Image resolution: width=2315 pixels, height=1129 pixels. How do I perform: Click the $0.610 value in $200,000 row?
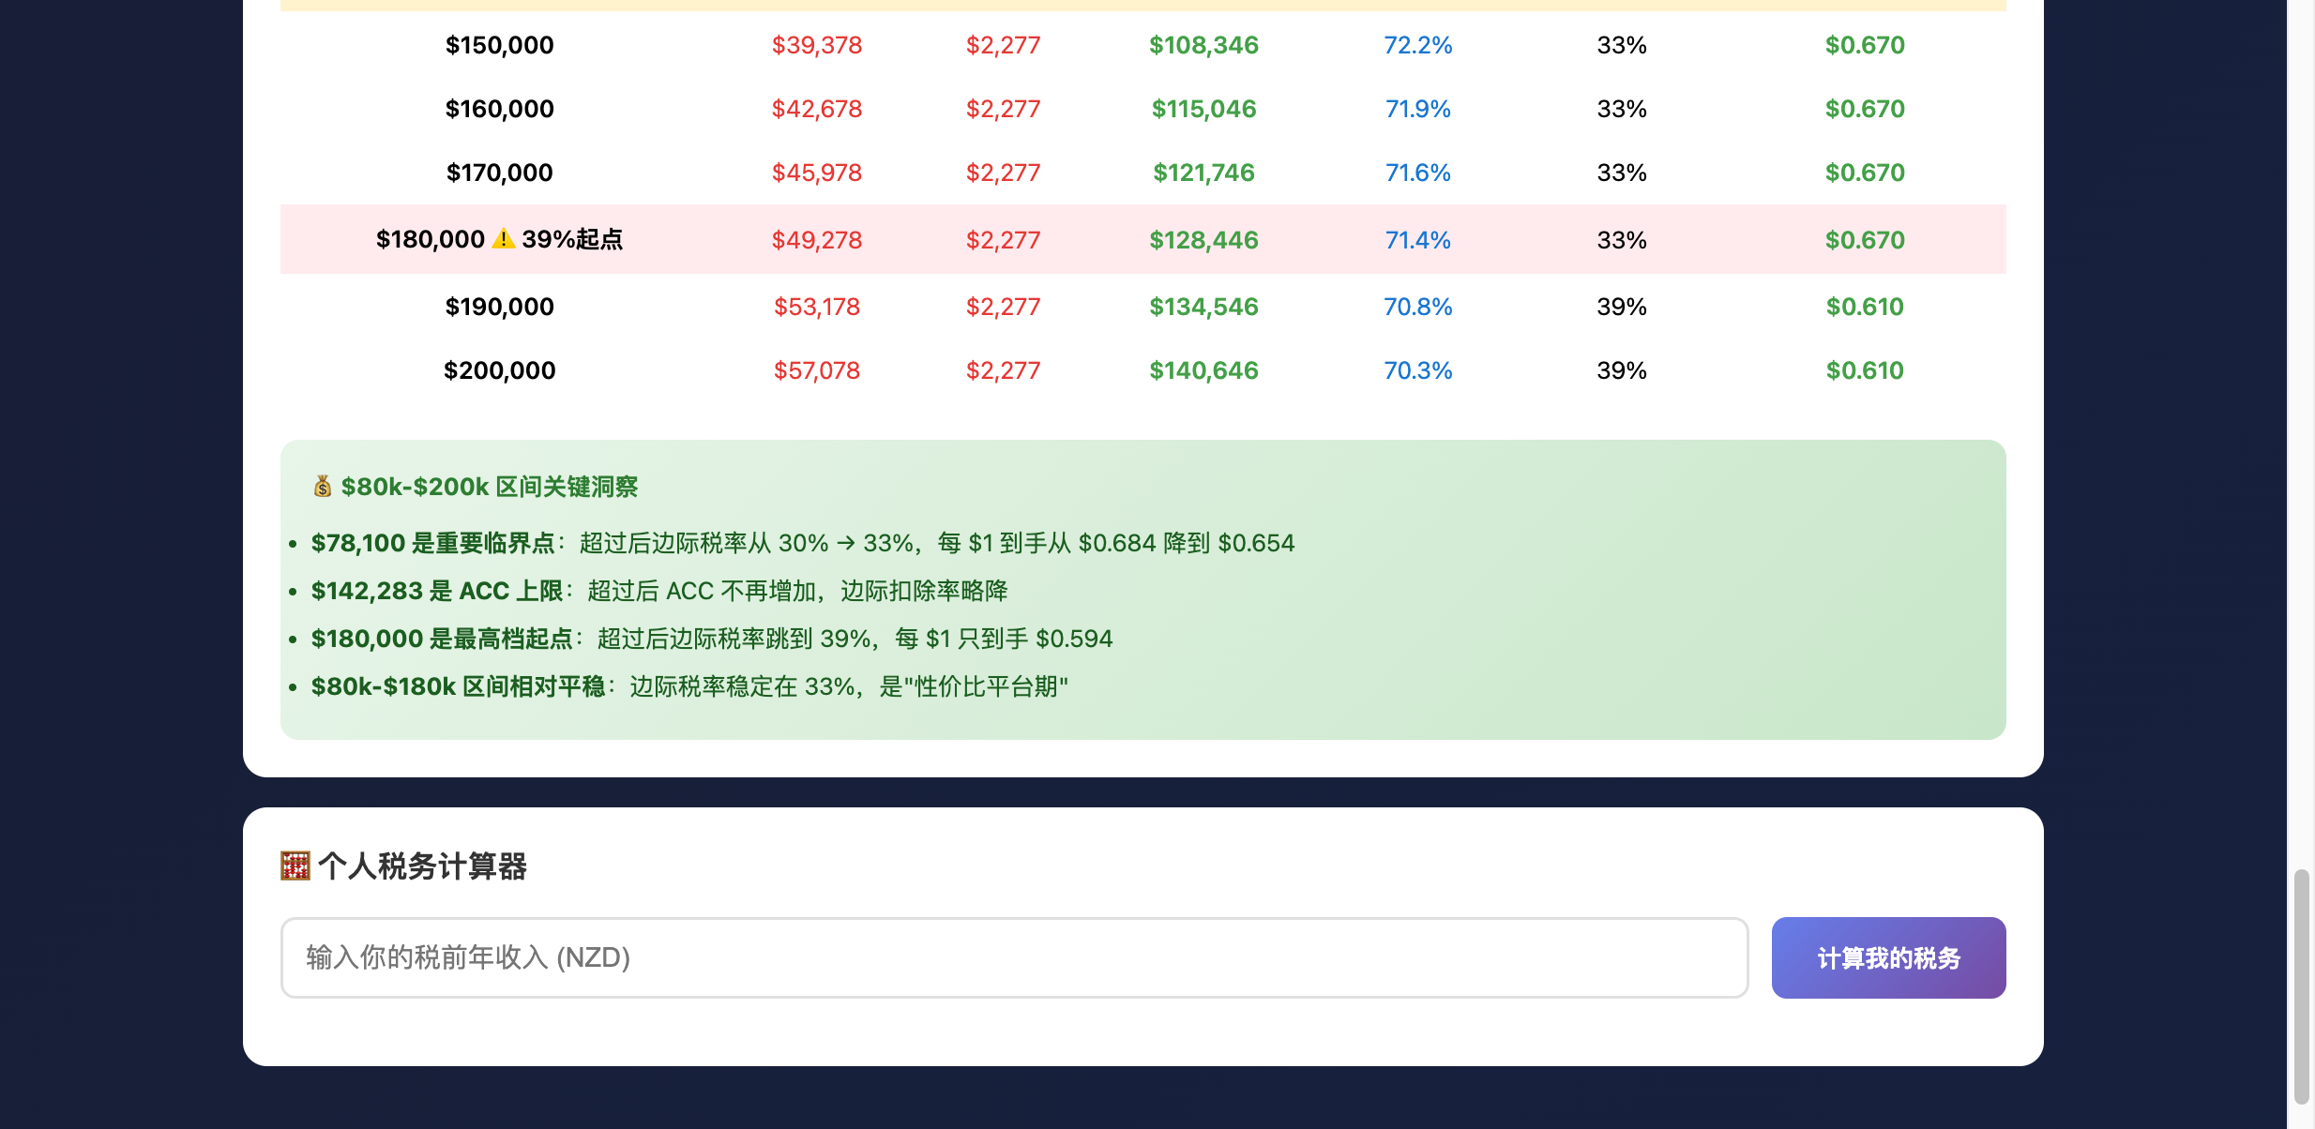[x=1864, y=370]
